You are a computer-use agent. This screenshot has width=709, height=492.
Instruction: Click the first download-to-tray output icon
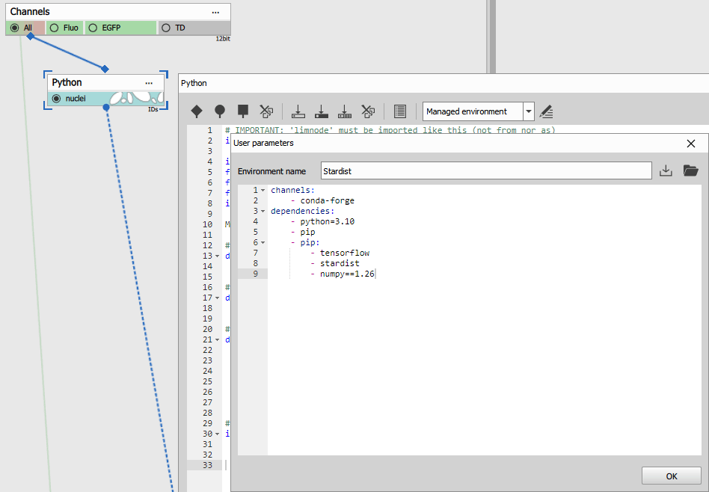[x=298, y=111]
